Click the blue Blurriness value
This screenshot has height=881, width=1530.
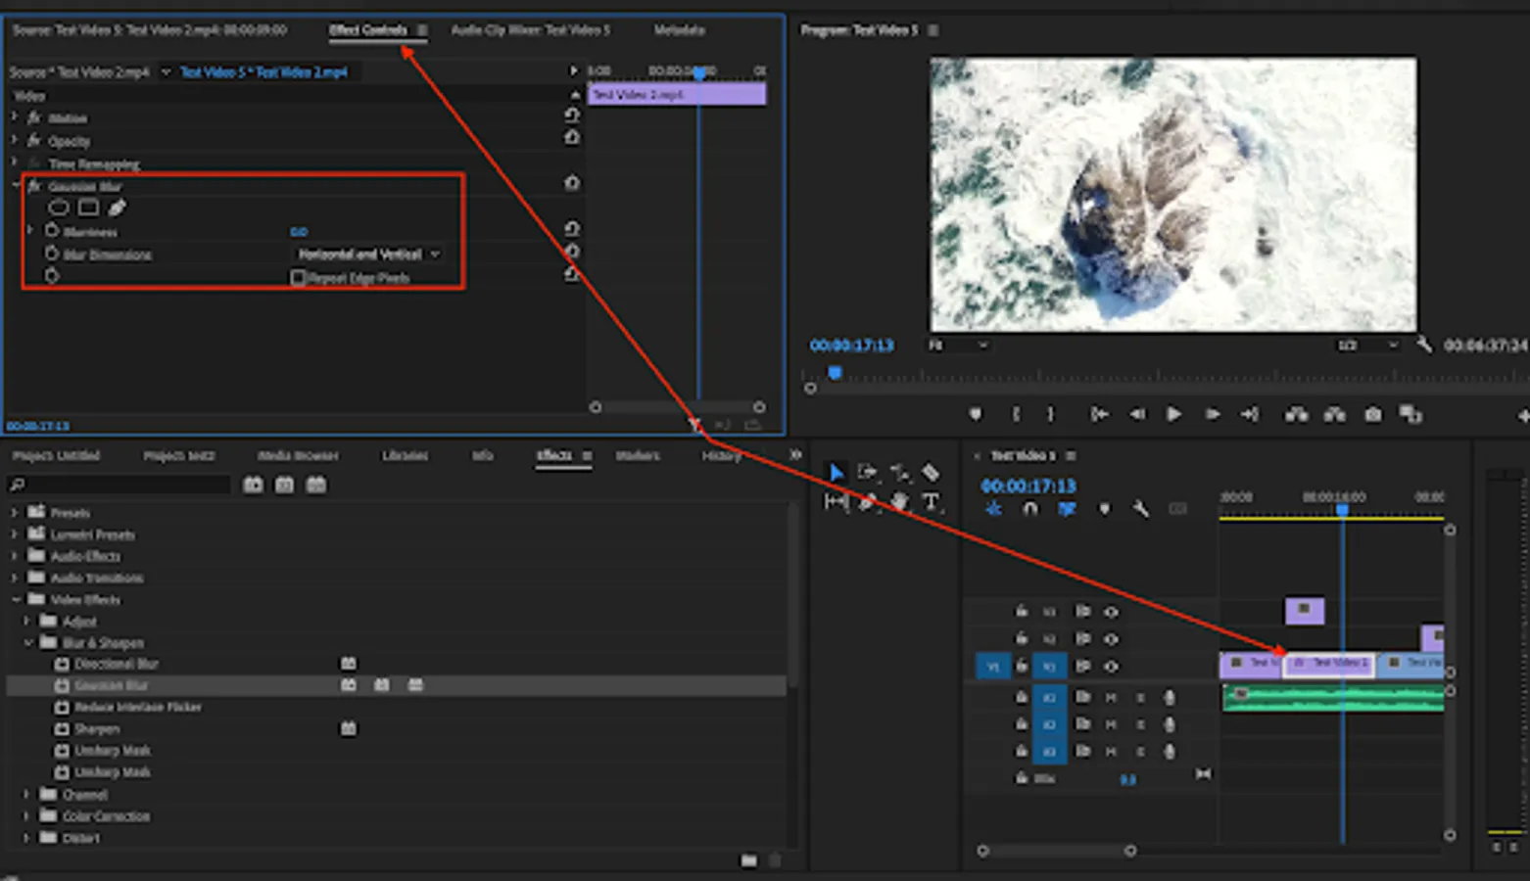click(x=299, y=232)
